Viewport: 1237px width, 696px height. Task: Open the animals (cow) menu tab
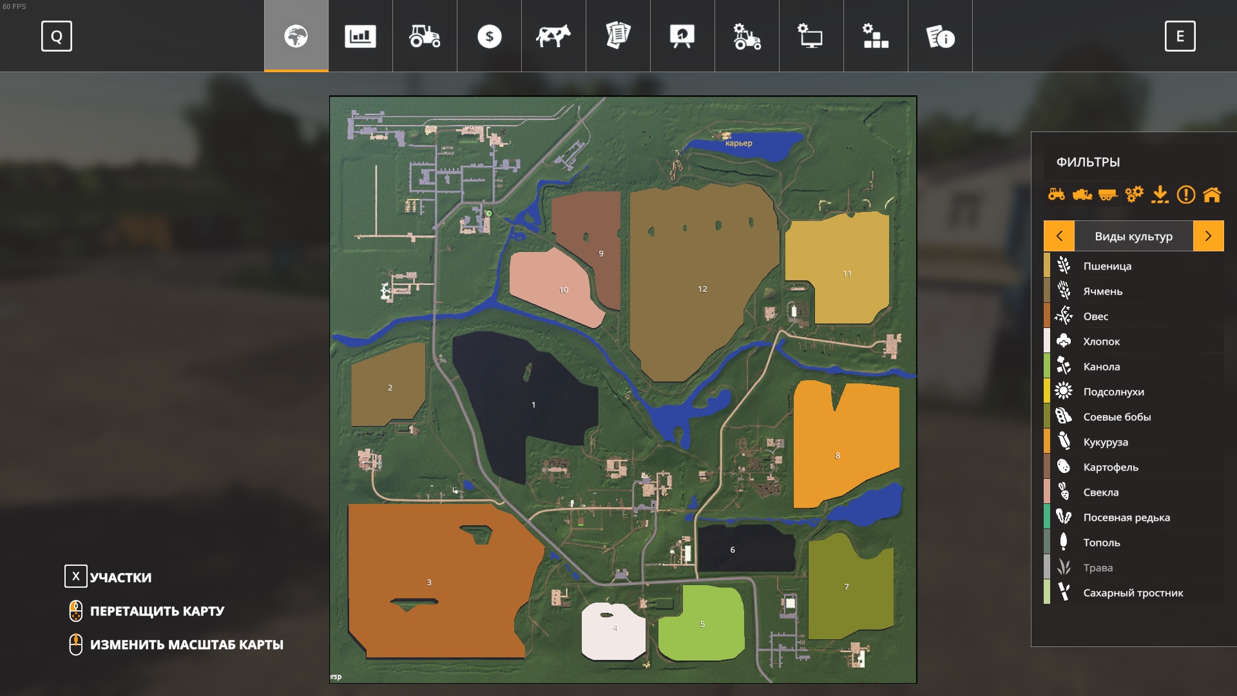click(553, 36)
